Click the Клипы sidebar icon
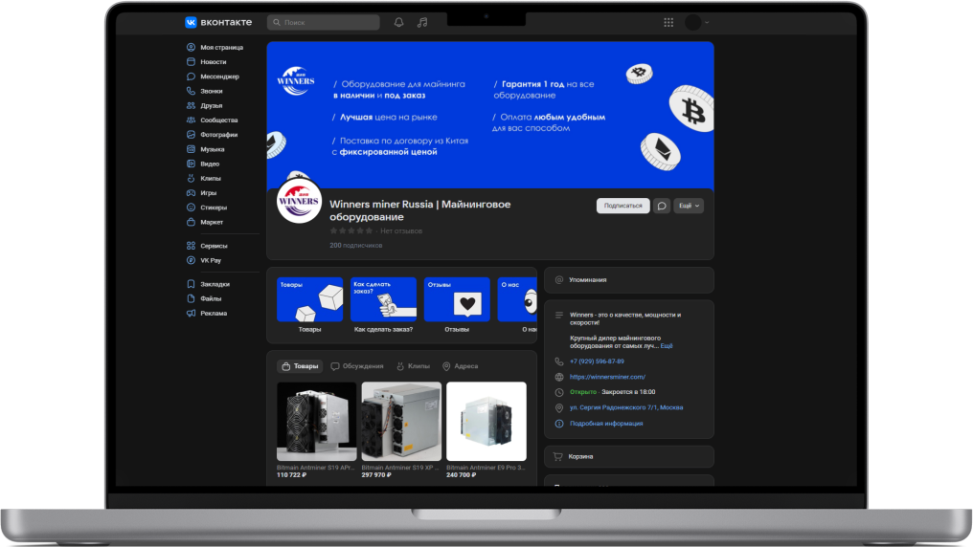Viewport: 973px width, 547px height. tap(191, 179)
